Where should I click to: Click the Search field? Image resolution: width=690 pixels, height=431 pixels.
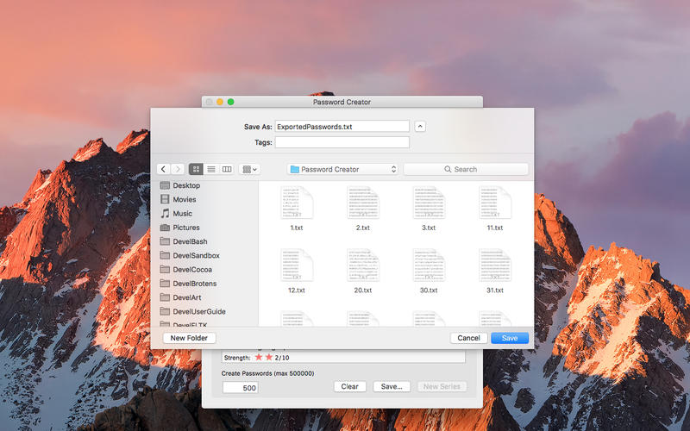coord(466,170)
